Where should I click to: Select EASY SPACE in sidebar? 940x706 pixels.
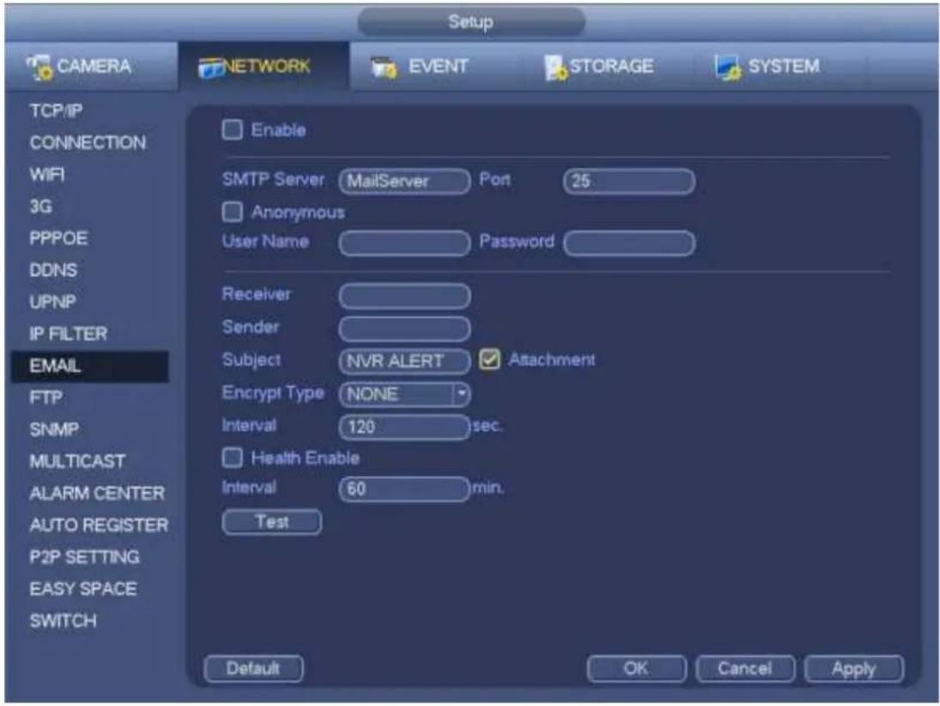83,588
